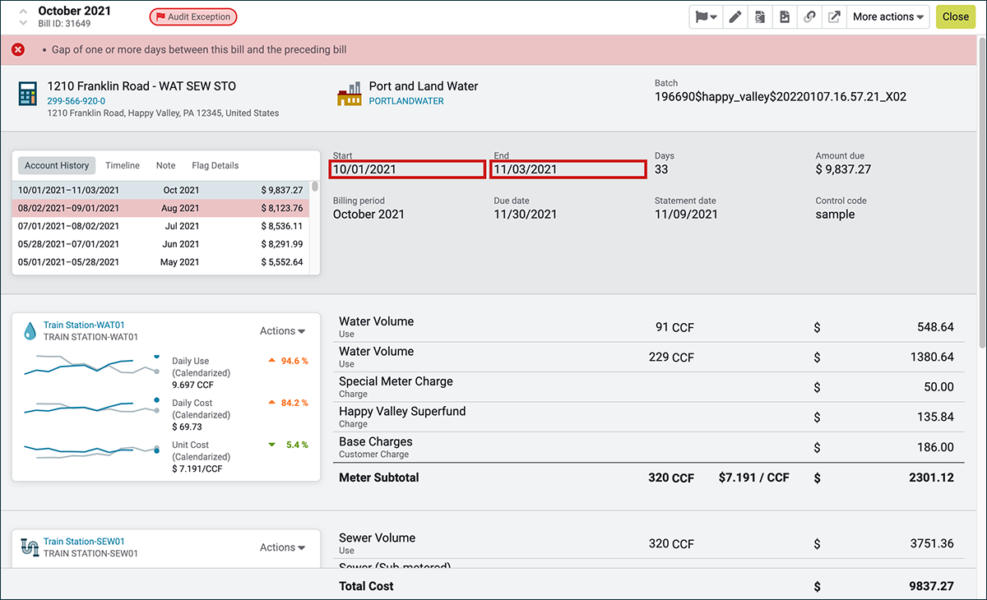Open the flag dropdown in the toolbar
Image resolution: width=987 pixels, height=600 pixels.
click(706, 16)
